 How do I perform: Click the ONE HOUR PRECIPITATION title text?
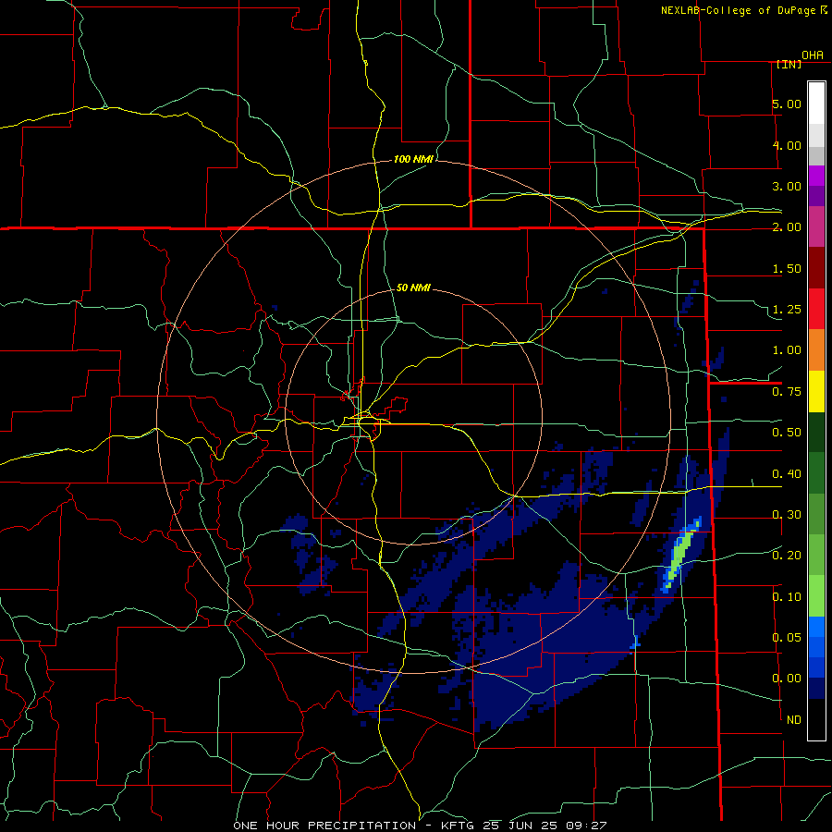coord(324,826)
